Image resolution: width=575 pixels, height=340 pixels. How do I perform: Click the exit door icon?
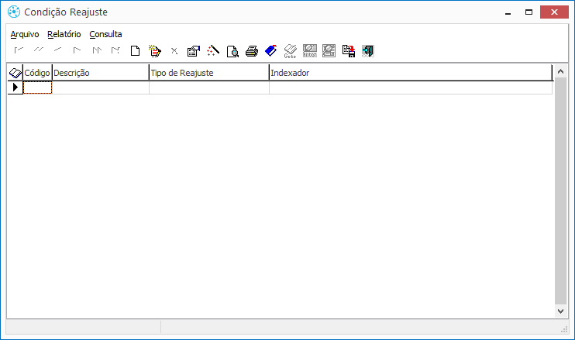(368, 51)
